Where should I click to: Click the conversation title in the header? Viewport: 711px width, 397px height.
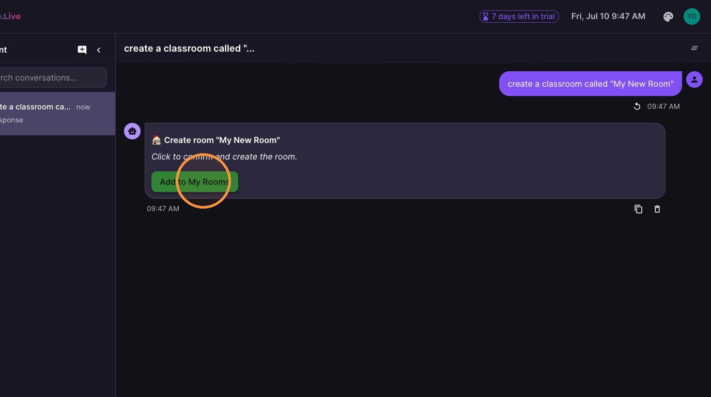[189, 49]
